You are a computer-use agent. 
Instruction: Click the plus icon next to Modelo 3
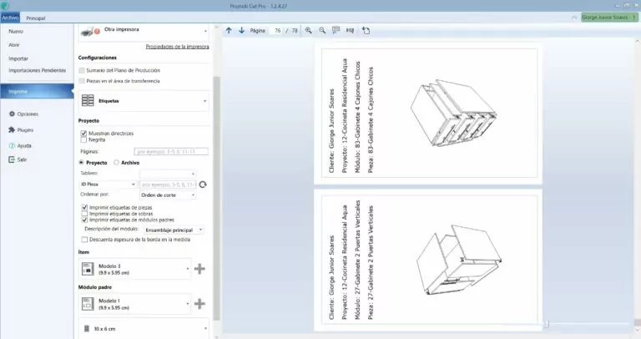(x=199, y=269)
